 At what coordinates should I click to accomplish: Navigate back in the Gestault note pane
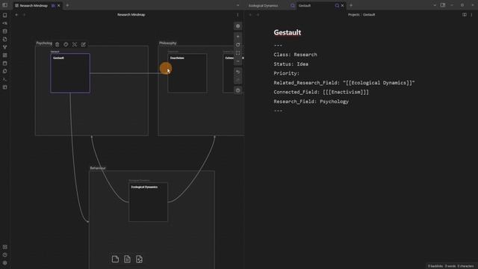point(250,15)
